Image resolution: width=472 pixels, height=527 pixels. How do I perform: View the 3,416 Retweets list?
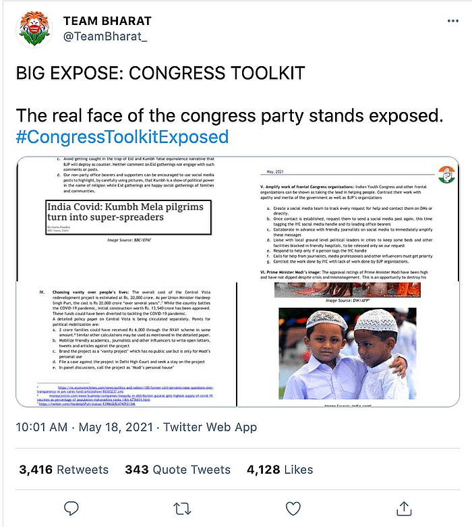64,470
